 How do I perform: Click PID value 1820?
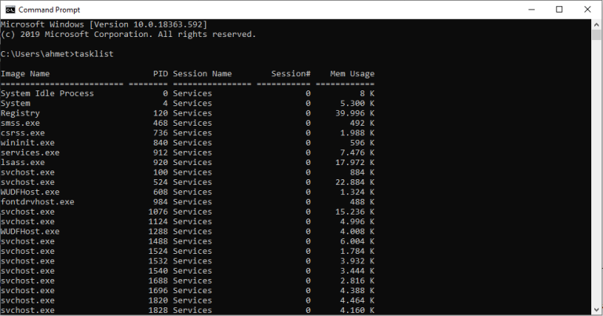(x=158, y=300)
